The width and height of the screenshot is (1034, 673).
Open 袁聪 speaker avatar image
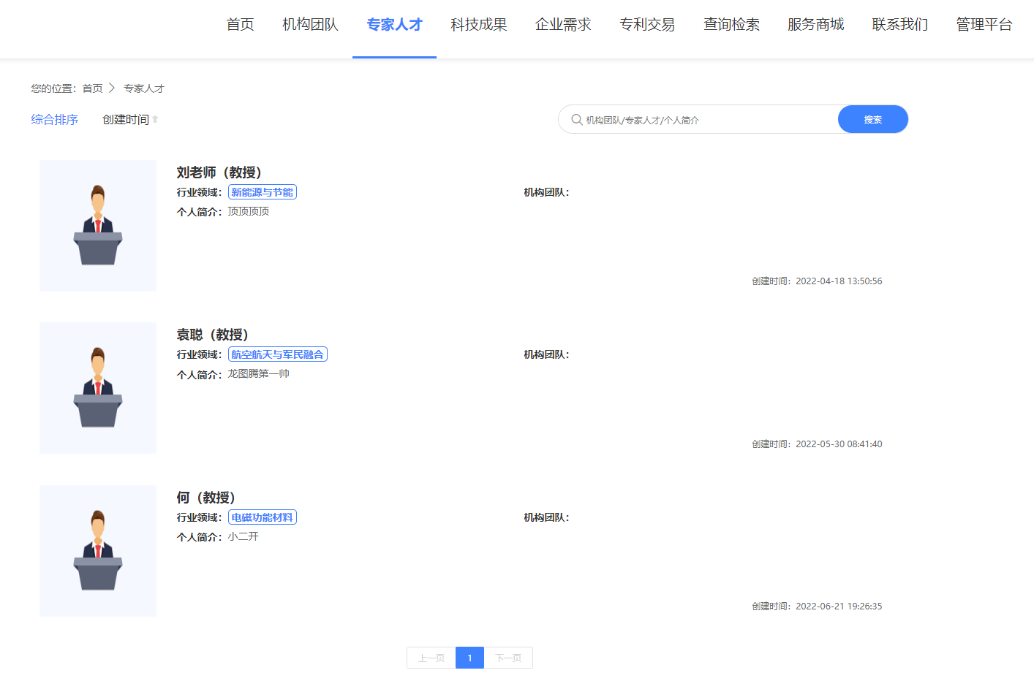click(98, 388)
